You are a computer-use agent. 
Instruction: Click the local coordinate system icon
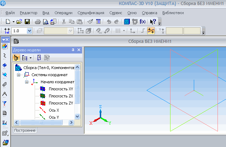click(133, 31)
